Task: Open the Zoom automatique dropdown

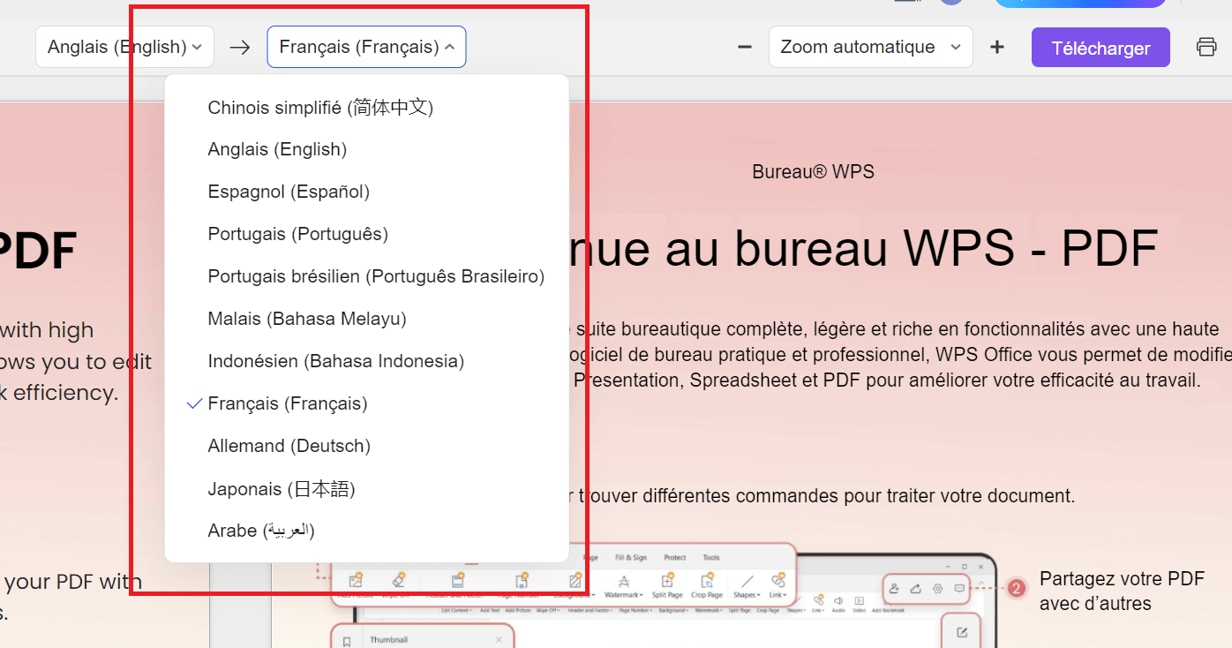Action: click(x=870, y=47)
